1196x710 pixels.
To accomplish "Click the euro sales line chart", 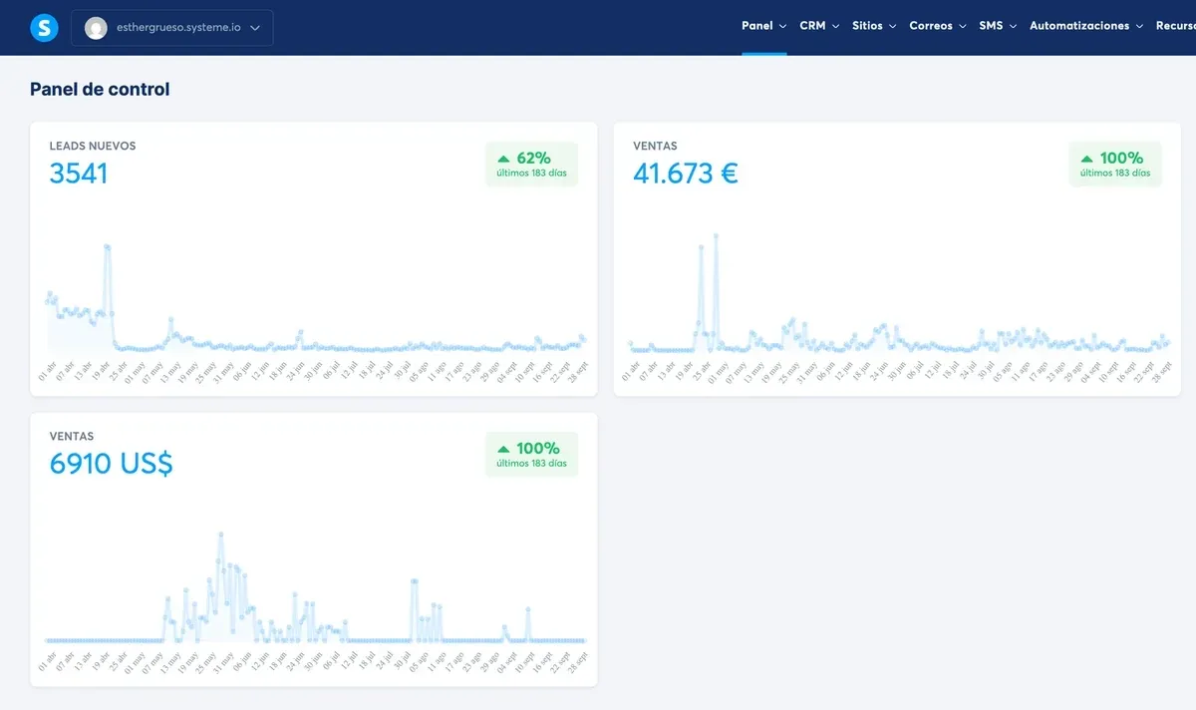I will 898,292.
